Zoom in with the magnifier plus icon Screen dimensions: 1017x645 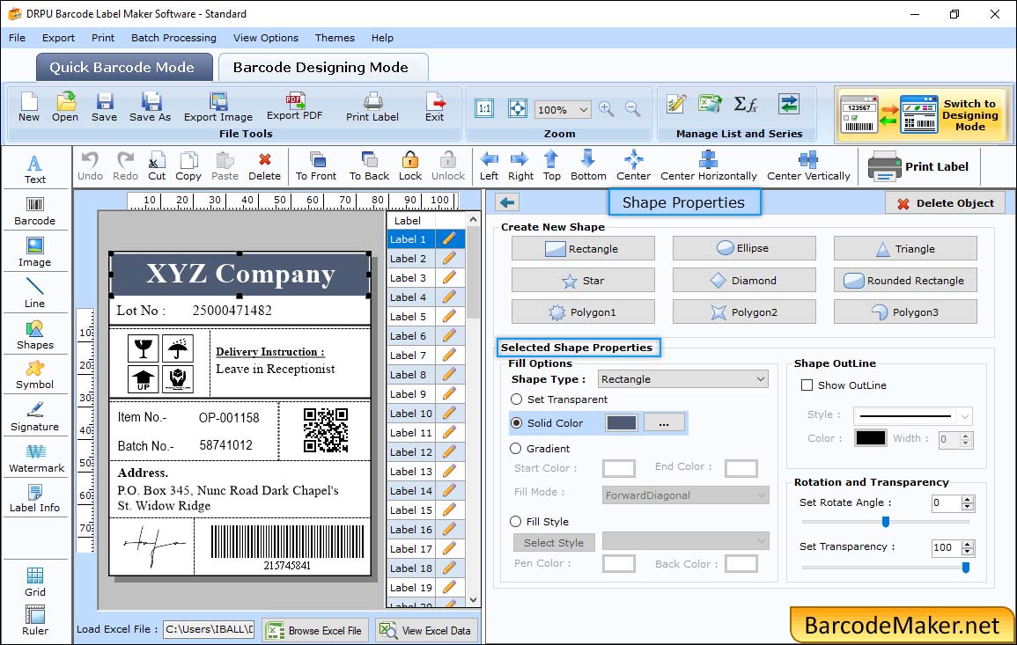[607, 109]
